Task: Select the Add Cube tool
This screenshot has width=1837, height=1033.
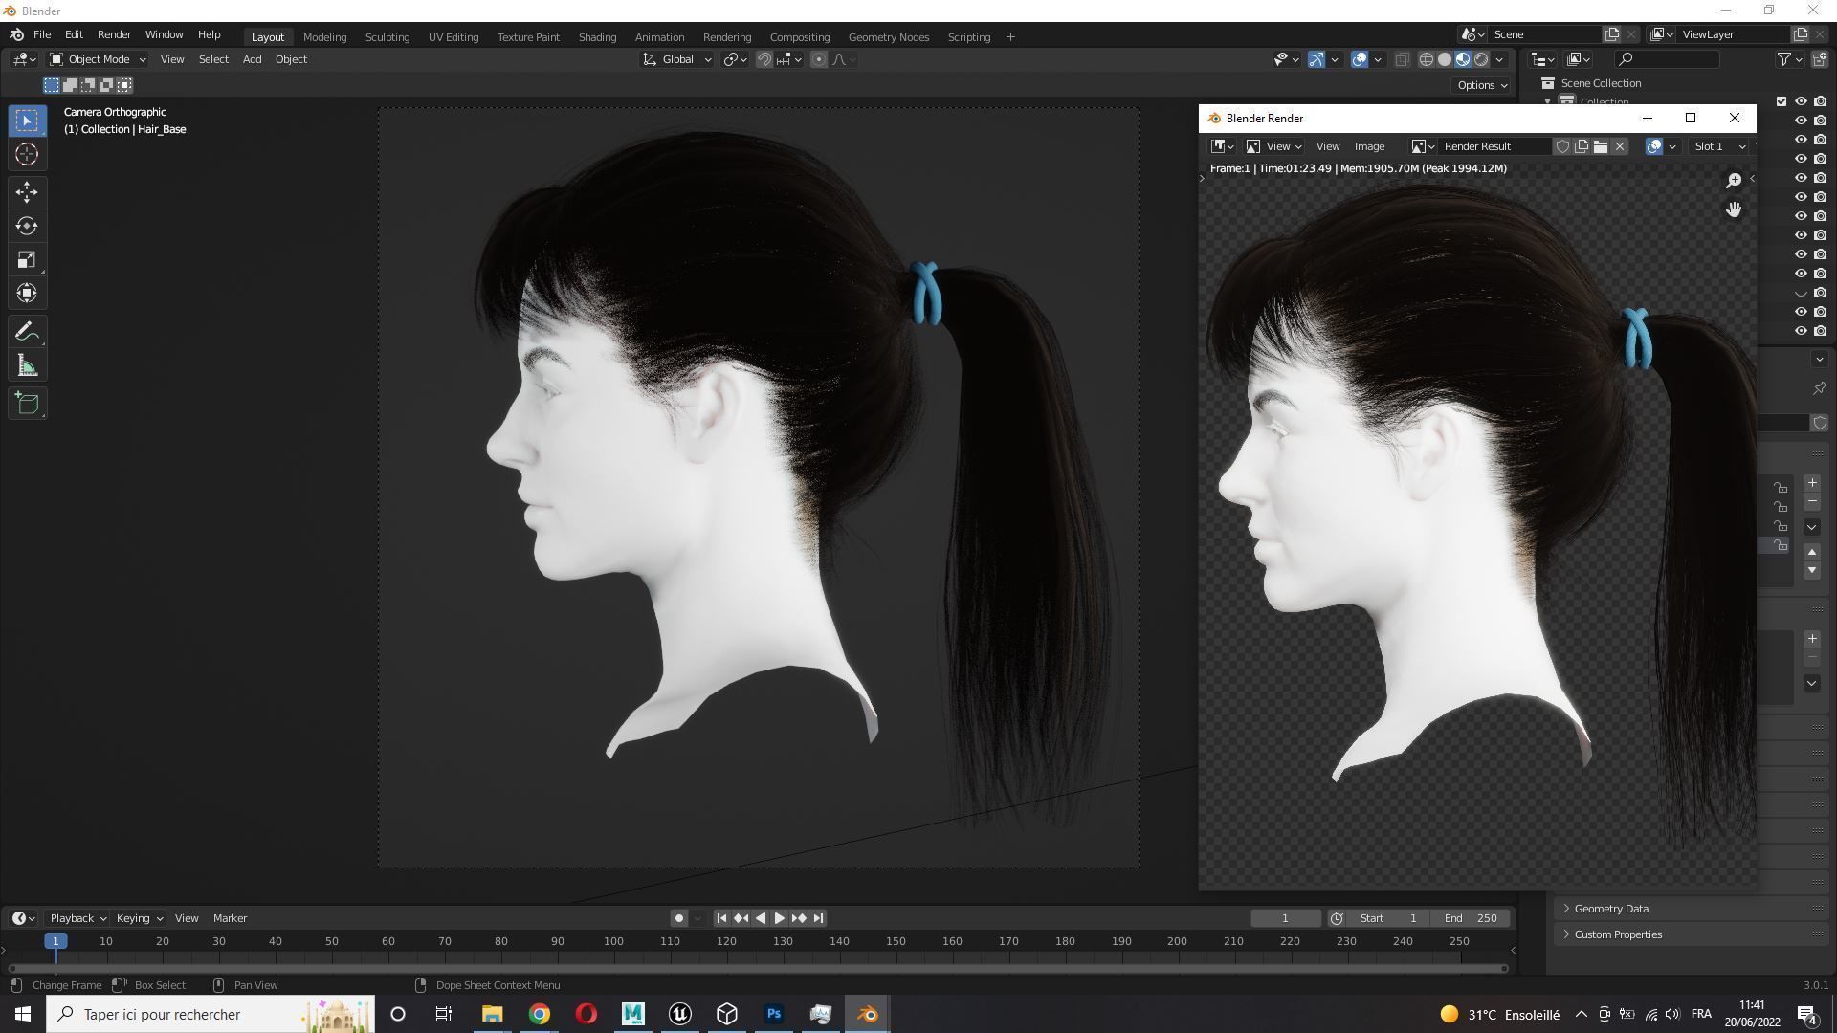Action: point(27,404)
